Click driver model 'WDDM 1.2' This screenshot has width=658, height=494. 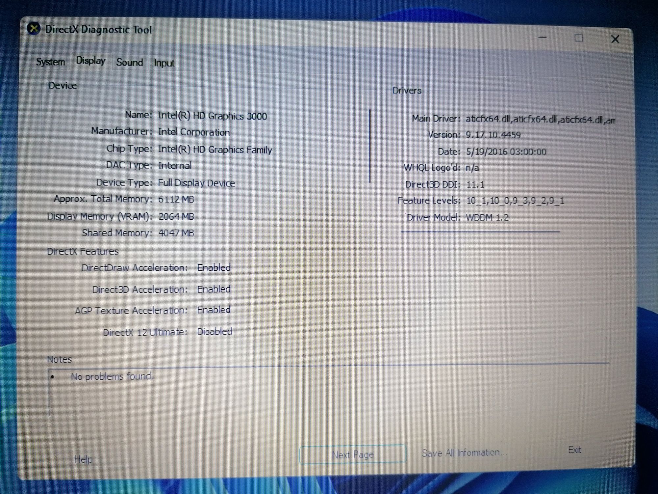pos(487,217)
